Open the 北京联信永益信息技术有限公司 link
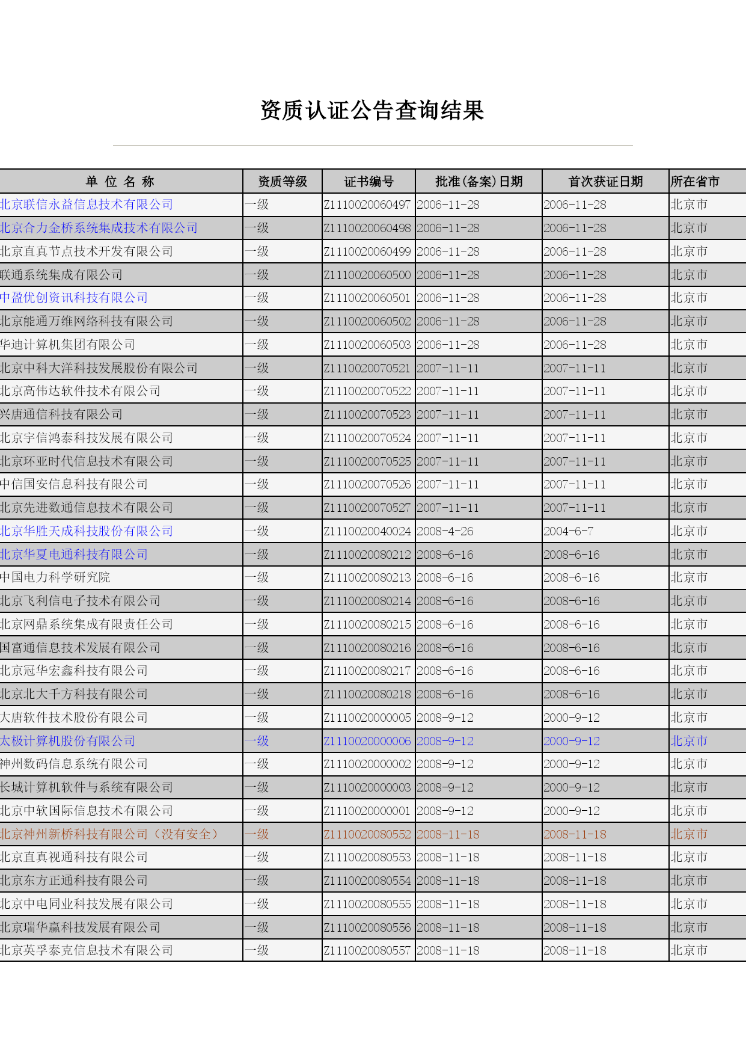Screen dimensions: 746x1055 [x=87, y=205]
